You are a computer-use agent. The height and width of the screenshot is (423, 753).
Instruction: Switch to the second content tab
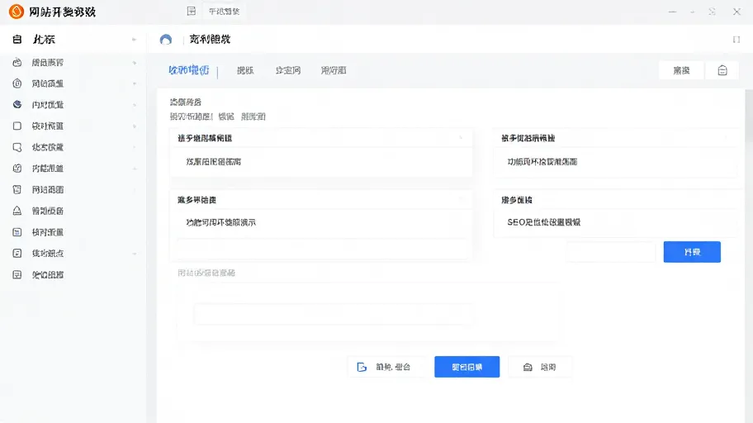click(245, 70)
